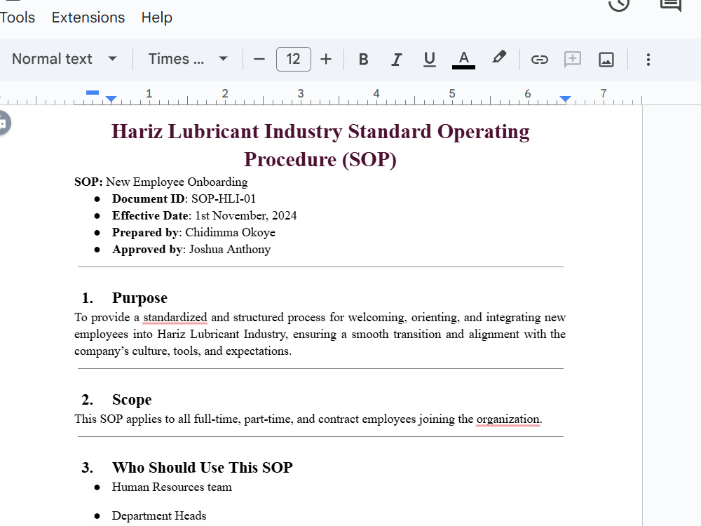
Task: Click the insert link icon
Action: pyautogui.click(x=539, y=59)
